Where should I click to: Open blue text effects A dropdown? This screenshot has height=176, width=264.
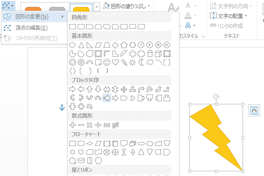pos(194,26)
